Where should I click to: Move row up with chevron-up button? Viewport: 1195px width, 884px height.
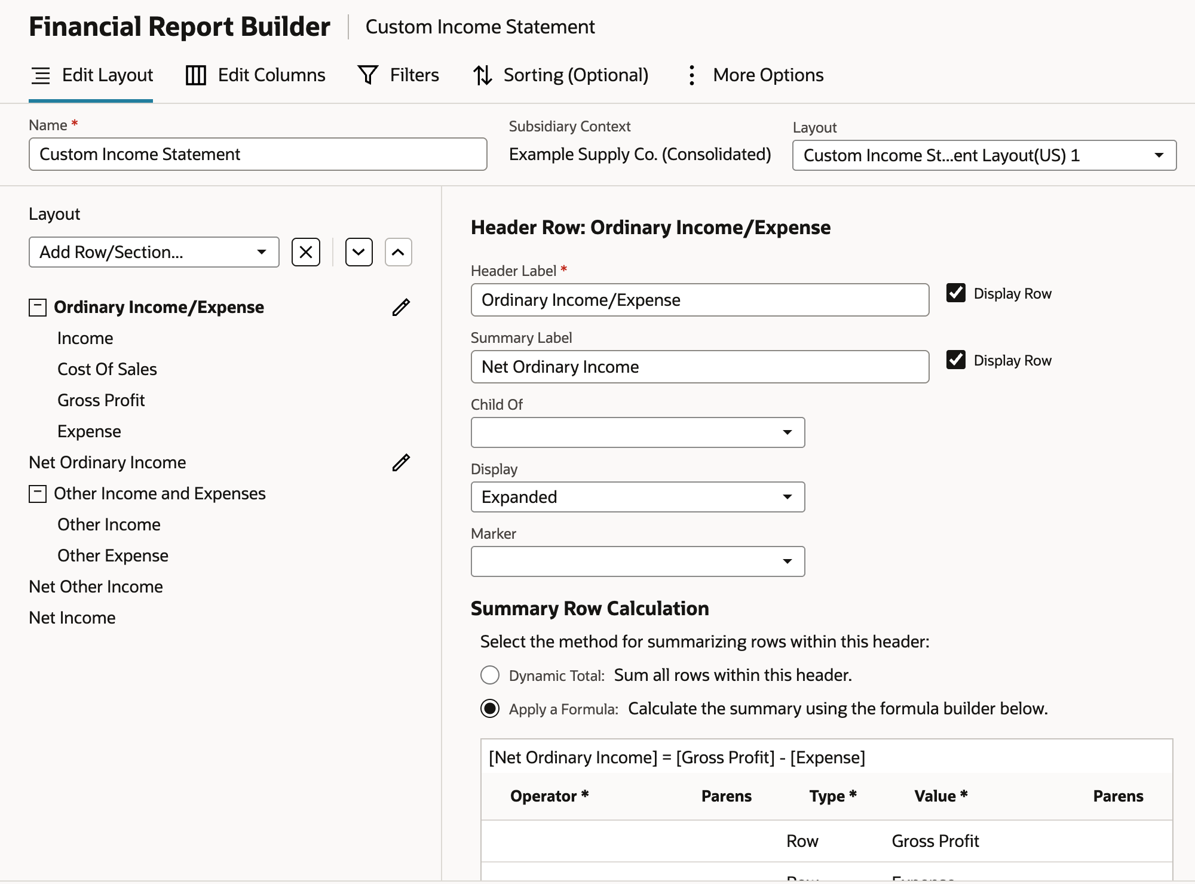coord(399,252)
